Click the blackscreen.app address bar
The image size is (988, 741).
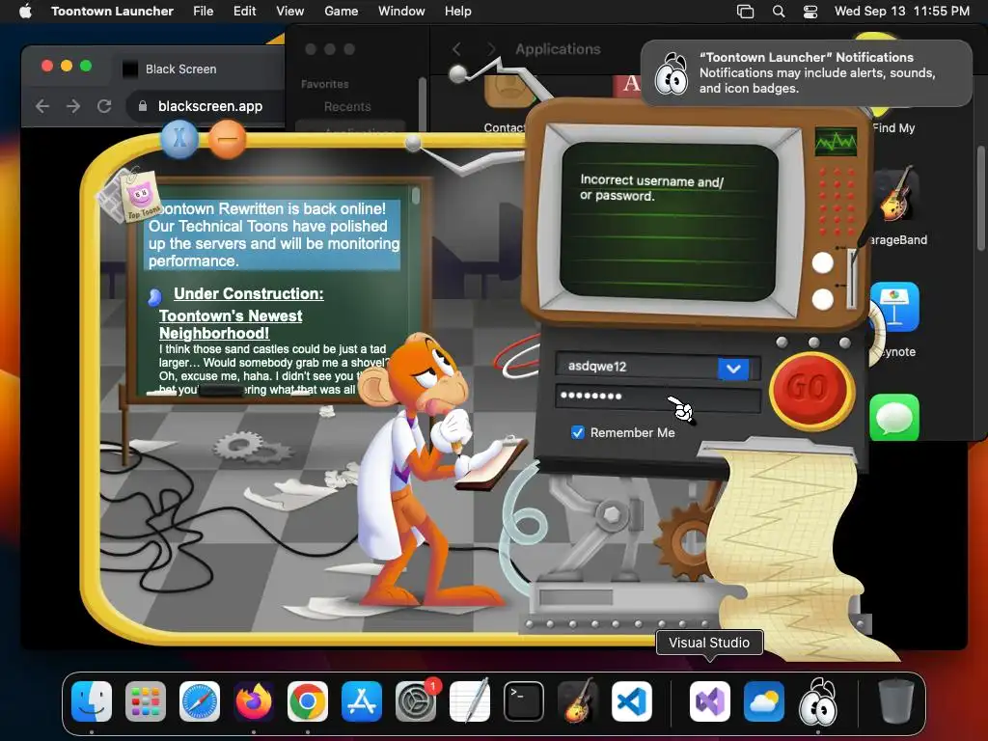[x=210, y=106]
